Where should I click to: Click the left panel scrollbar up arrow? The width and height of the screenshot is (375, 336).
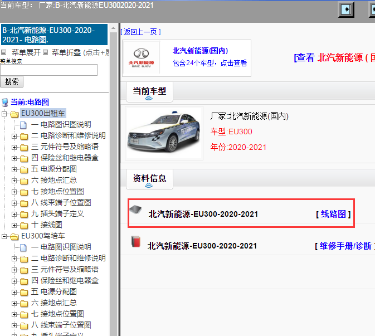[113, 28]
